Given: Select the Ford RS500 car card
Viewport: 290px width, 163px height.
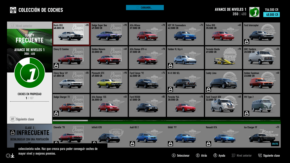Looking at the screenshot, I should [147, 105].
